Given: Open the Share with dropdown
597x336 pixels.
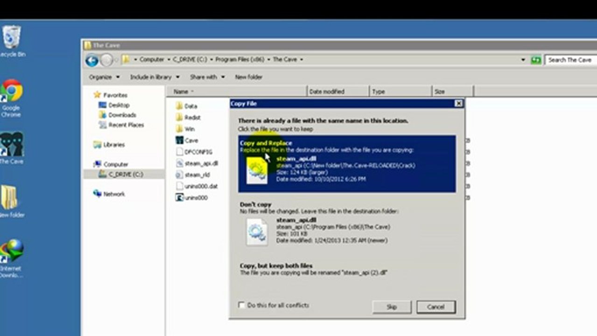Looking at the screenshot, I should click(207, 77).
